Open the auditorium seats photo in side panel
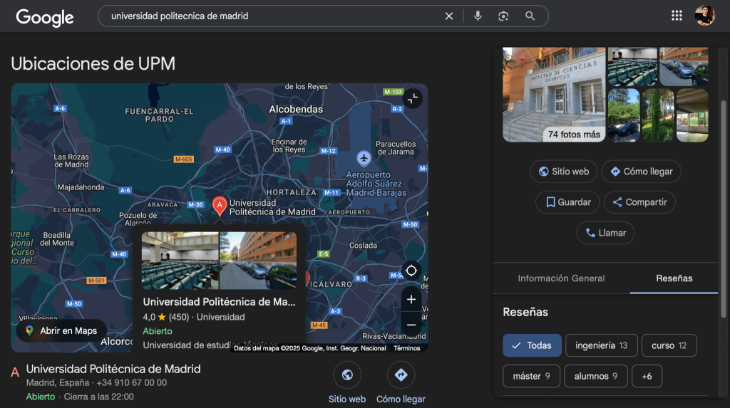730x408 pixels. [x=632, y=66]
